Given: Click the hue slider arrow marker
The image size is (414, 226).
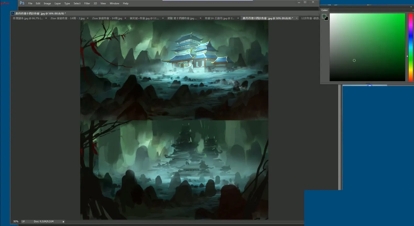Looking at the screenshot, I should coord(407,56).
